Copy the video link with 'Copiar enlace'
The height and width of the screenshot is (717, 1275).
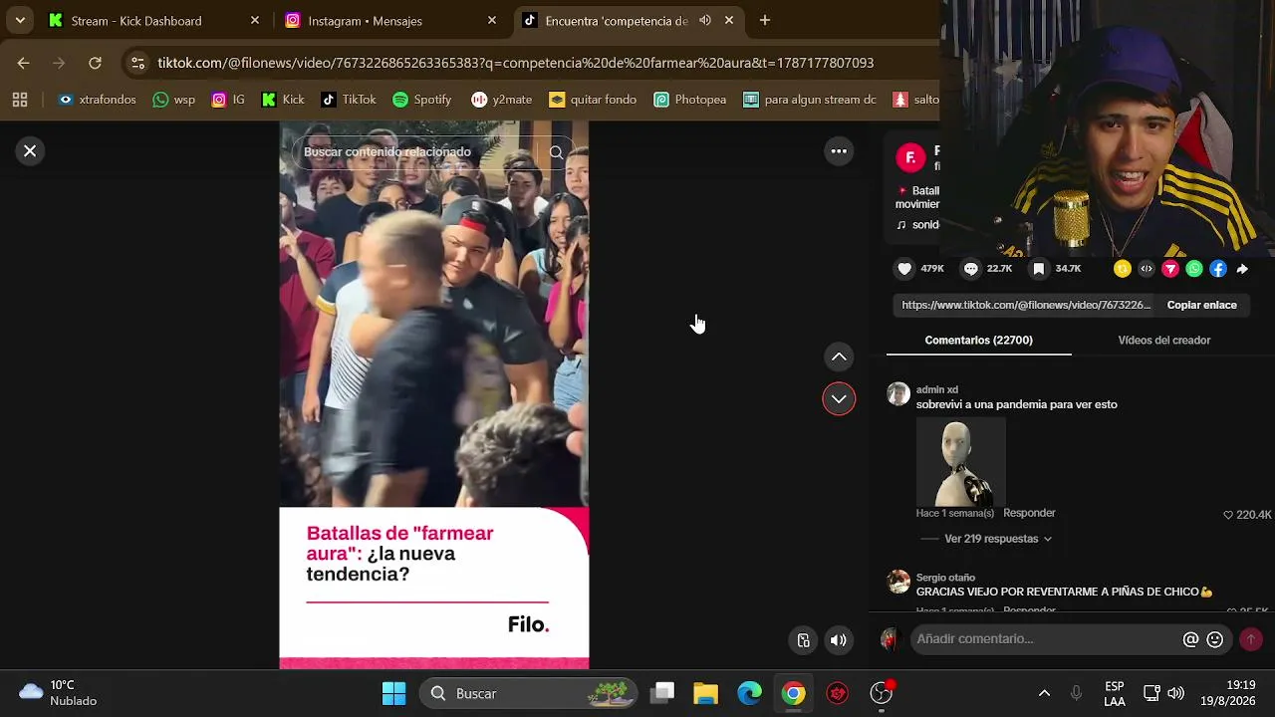click(x=1202, y=305)
